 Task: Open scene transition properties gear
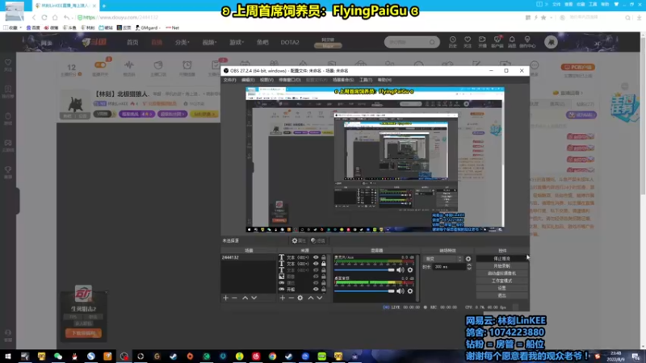tap(468, 259)
